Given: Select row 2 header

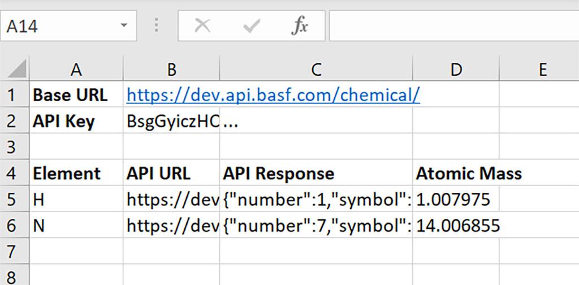Looking at the screenshot, I should (x=14, y=120).
